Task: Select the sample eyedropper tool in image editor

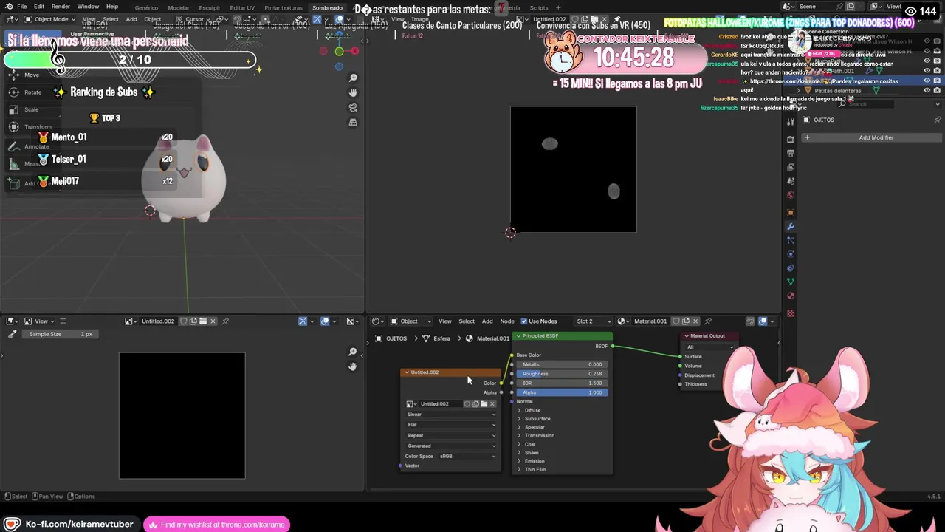Action: click(x=12, y=334)
